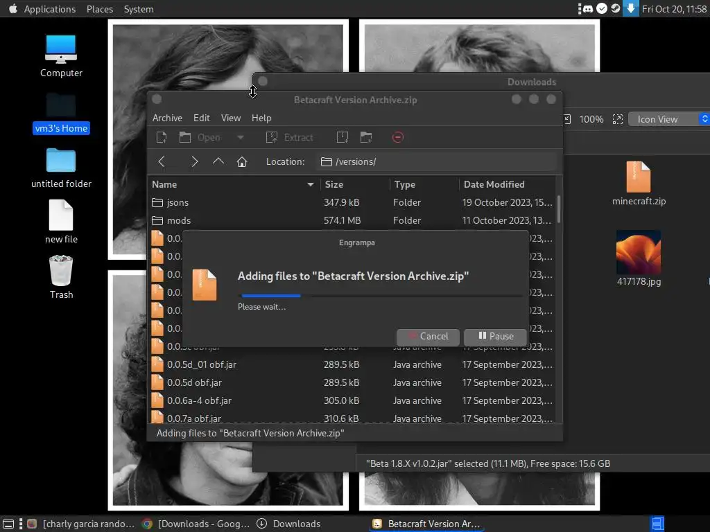Screen dimensions: 710x532
Task: Open the Applications menu
Action: point(50,9)
